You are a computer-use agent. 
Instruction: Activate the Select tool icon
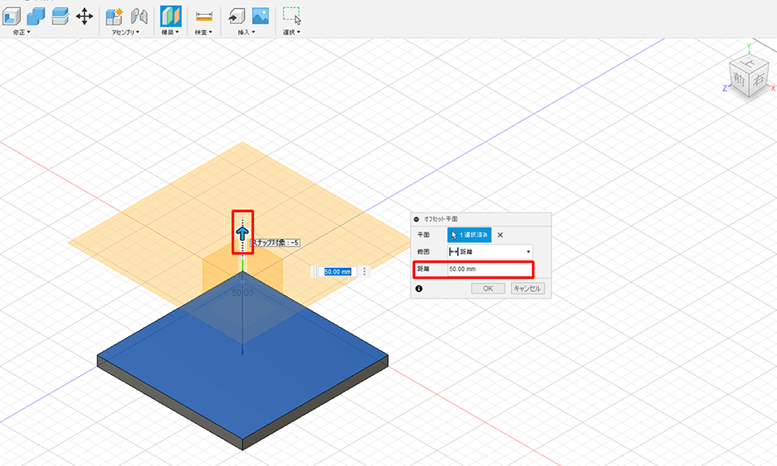[x=292, y=16]
